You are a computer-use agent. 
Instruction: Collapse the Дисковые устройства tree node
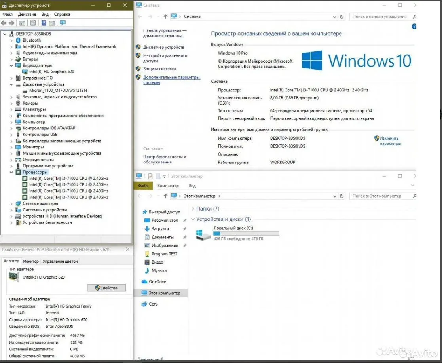tap(11, 84)
